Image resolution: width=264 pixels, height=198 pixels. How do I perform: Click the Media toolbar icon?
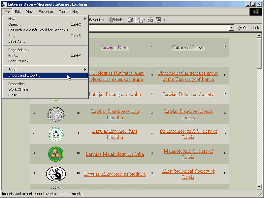coord(116,20)
